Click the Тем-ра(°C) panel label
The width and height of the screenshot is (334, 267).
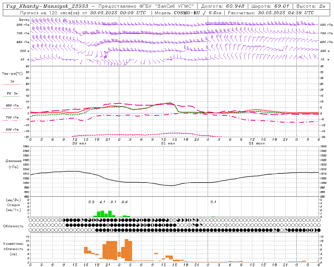pyautogui.click(x=12, y=74)
